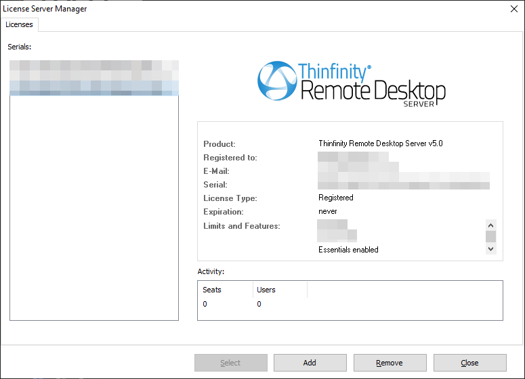Viewport: 525px width, 379px height.
Task: Click the 'never' expiration value
Action: point(327,211)
